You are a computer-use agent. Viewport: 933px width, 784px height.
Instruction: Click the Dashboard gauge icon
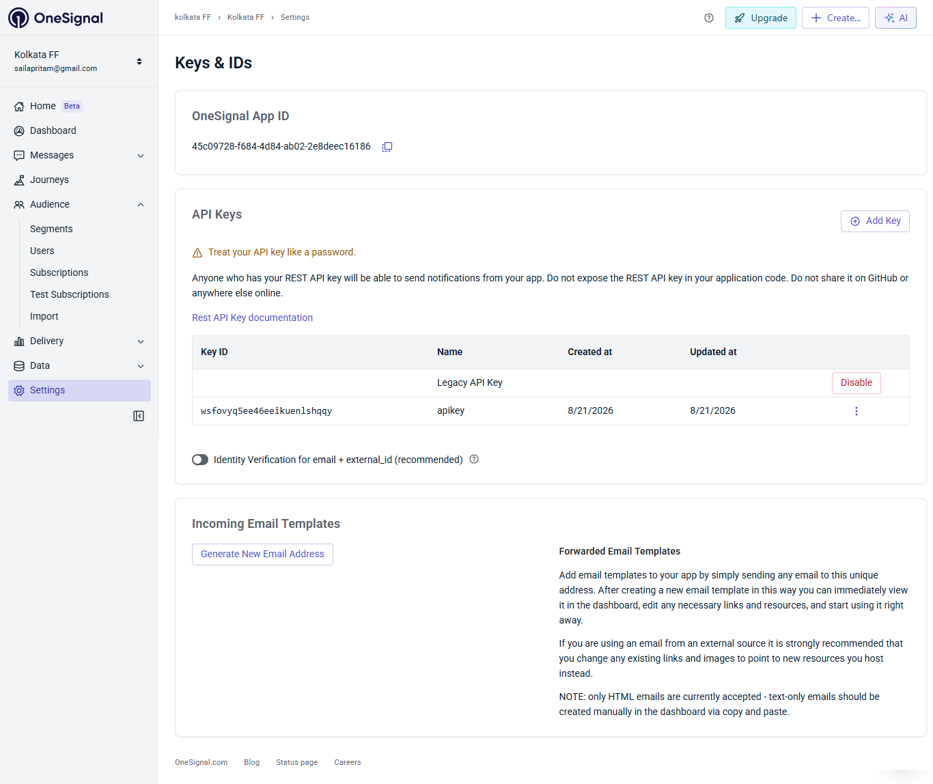point(19,131)
